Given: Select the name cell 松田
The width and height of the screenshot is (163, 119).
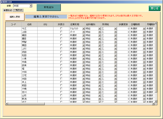Looking at the screenshot, I should click(29, 55).
